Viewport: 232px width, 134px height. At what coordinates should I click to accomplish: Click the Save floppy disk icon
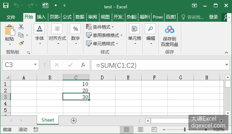(x=6, y=5)
